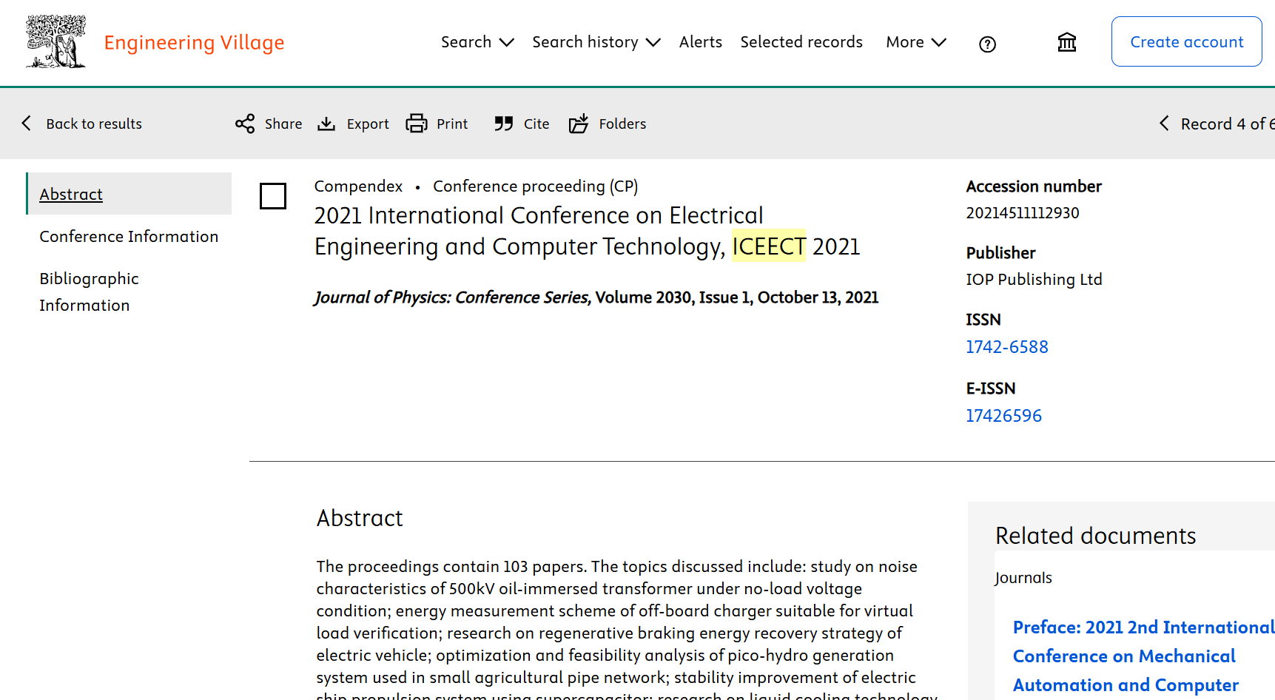Viewport: 1275px width, 700px height.
Task: Open Selected records page
Action: coord(801,42)
